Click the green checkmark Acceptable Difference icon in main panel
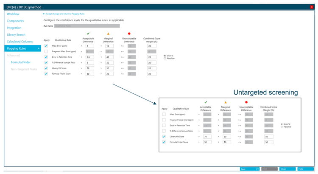 pos(88,33)
